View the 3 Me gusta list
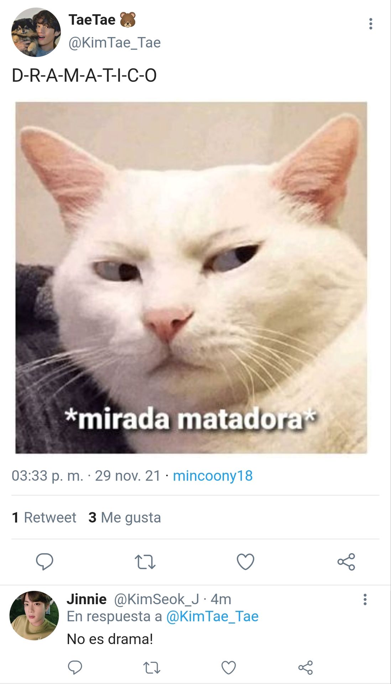The height and width of the screenshot is (684, 391). click(x=125, y=517)
